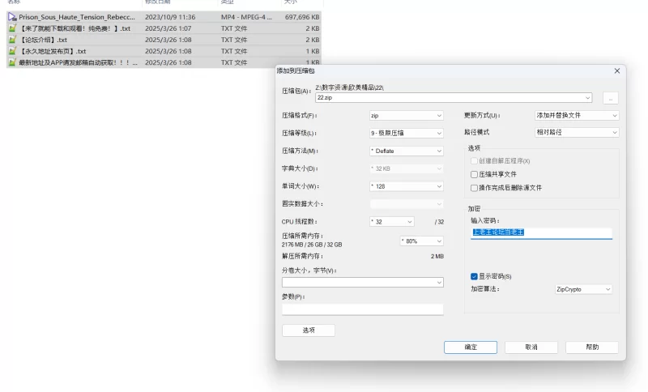Image resolution: width=648 pixels, height=392 pixels.
Task: Open the 单词大小 dropdown showing 128
Action: [x=407, y=186]
